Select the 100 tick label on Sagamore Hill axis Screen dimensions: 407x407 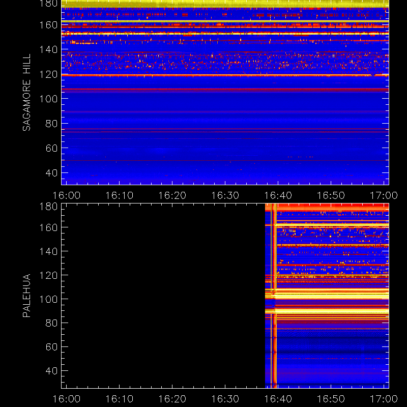coord(48,99)
